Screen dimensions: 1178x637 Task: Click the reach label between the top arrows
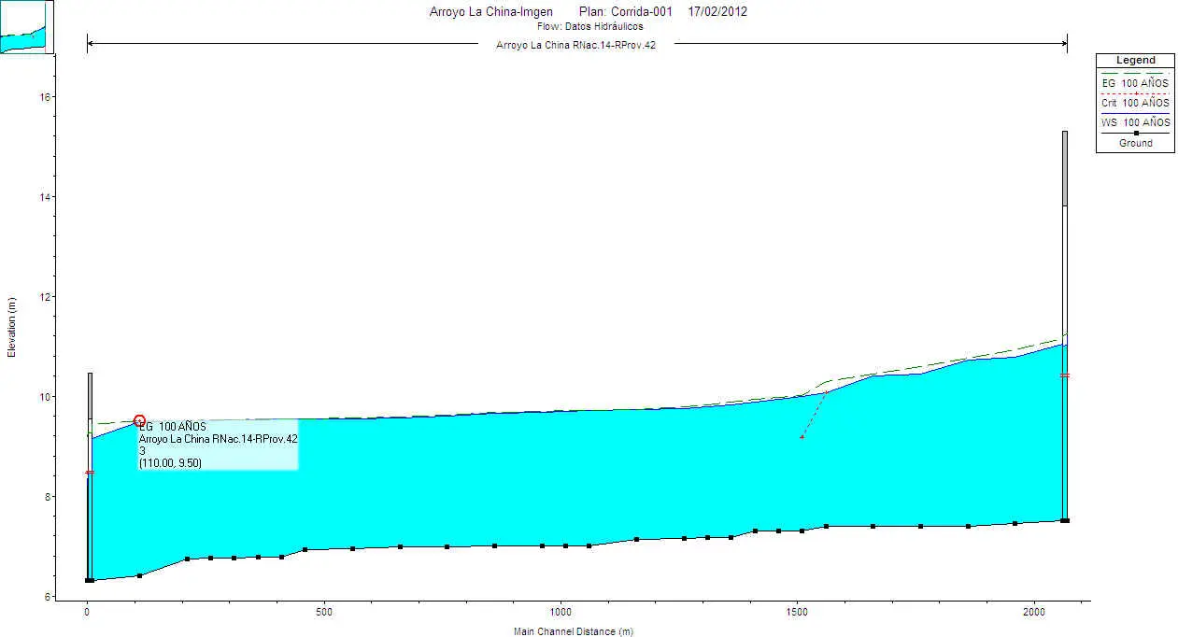[575, 45]
